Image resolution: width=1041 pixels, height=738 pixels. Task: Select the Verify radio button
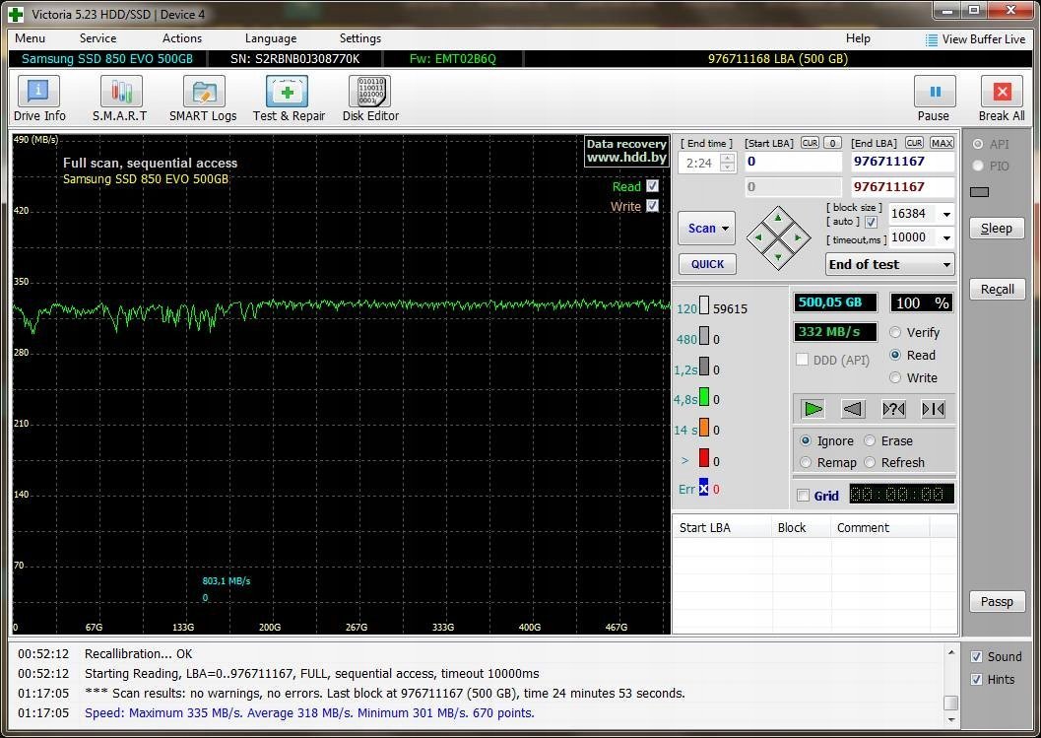pyautogui.click(x=895, y=333)
